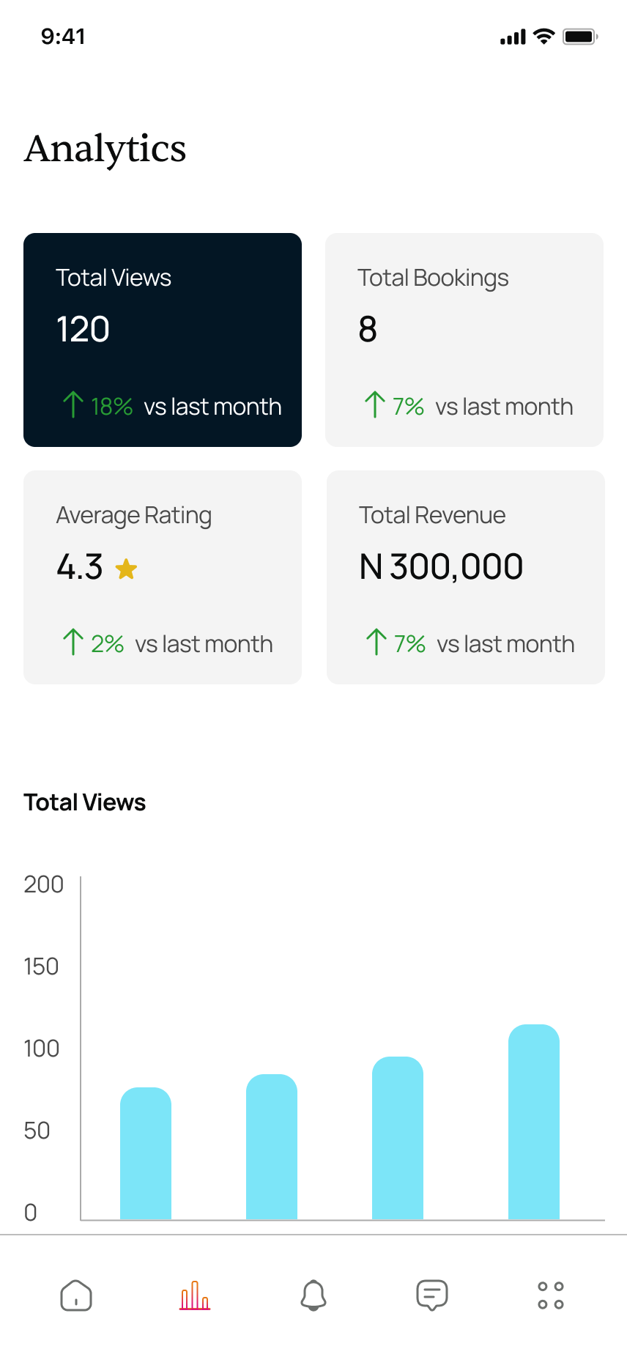Tap the tallest, last chart bar
The image size is (627, 1357).
pyautogui.click(x=534, y=1123)
